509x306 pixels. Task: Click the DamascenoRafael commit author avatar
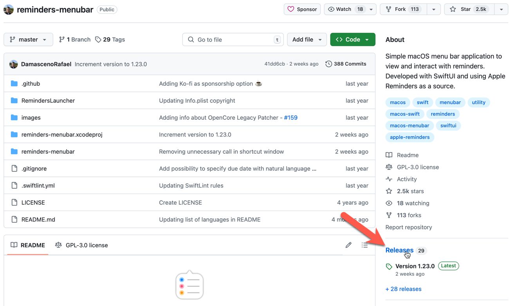14,64
